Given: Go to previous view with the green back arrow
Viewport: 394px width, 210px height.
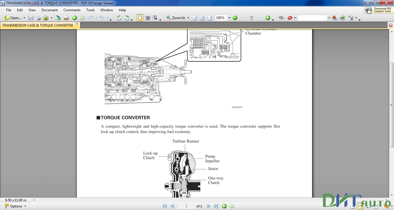Looking at the screenshot, I should pyautogui.click(x=75, y=18).
